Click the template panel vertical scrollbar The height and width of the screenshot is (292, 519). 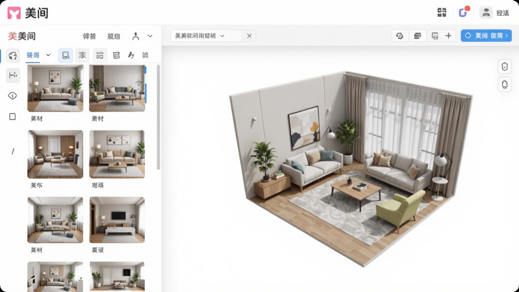coord(158,117)
